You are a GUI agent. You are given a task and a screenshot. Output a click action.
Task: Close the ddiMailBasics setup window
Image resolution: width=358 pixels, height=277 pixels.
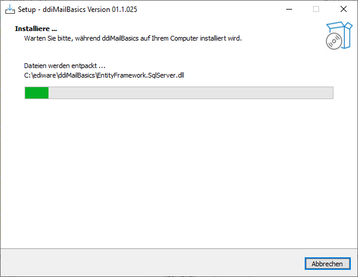(344, 10)
